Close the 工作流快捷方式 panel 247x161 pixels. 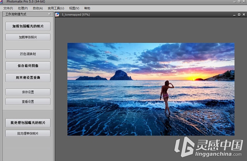coord(49,14)
